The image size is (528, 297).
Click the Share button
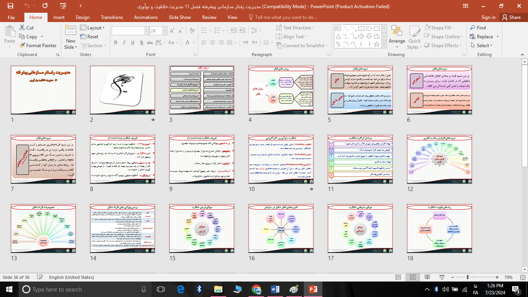(511, 17)
